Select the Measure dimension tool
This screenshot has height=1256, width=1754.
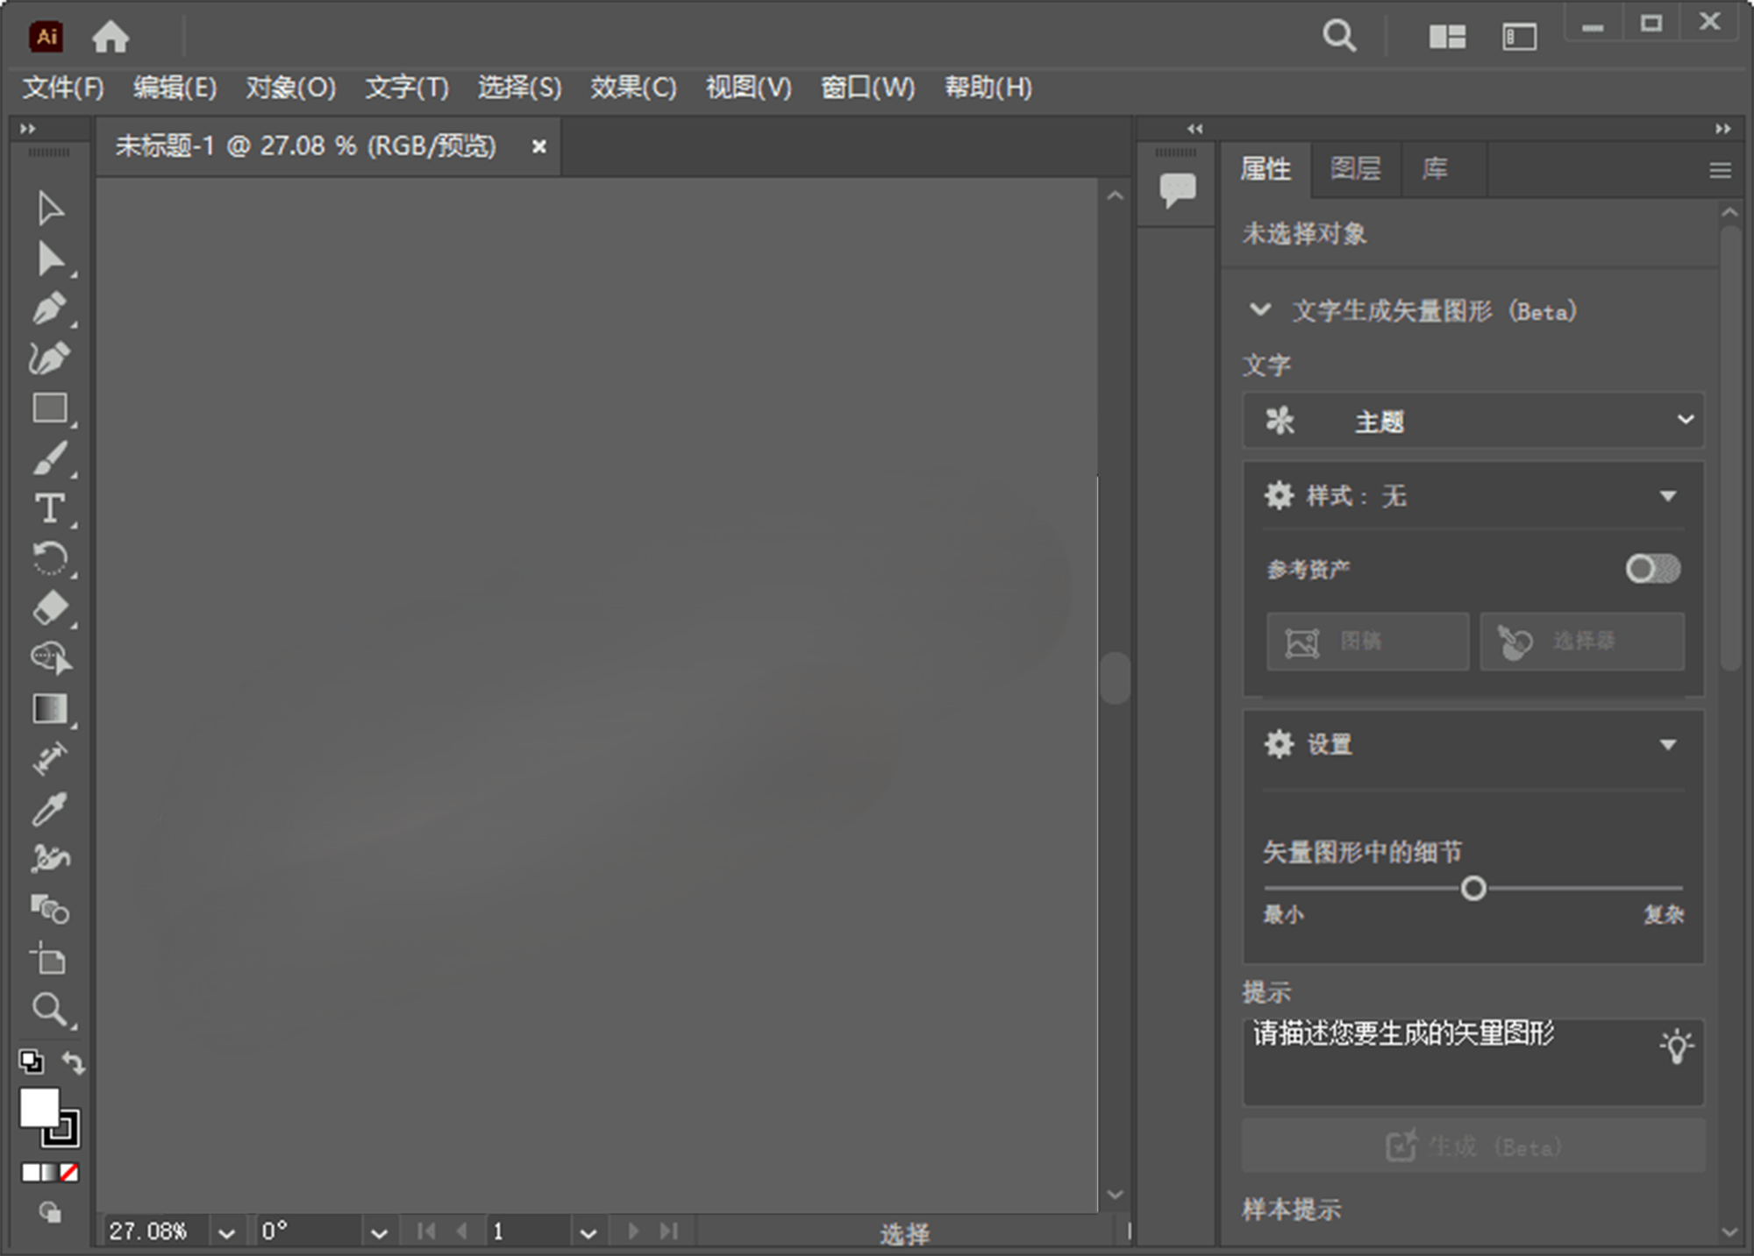coord(50,758)
